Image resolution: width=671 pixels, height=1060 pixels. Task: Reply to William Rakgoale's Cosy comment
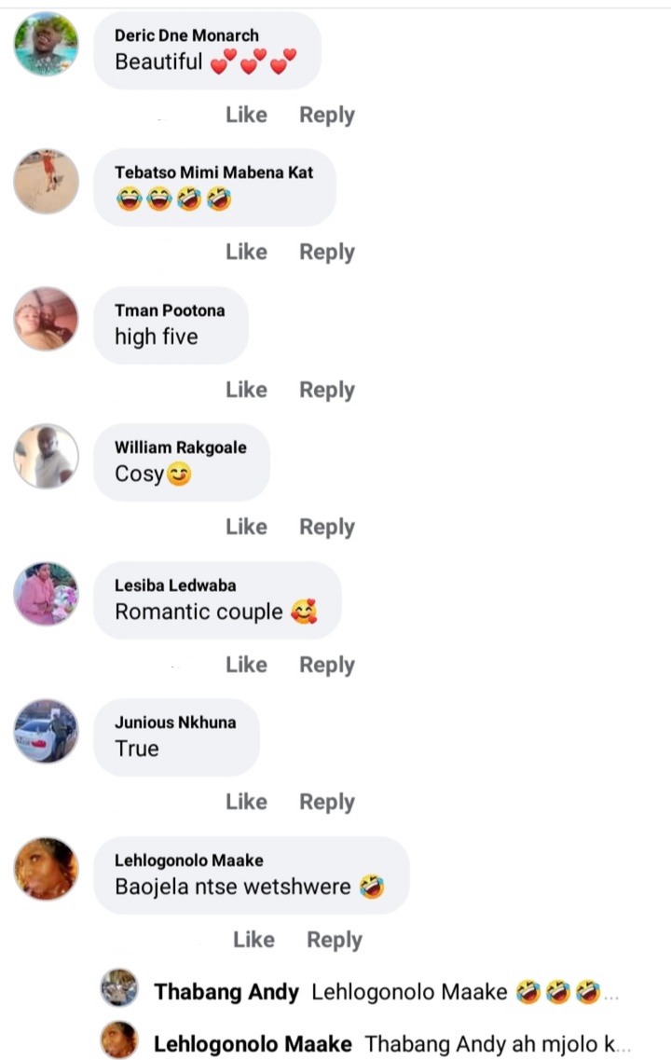pos(327,528)
